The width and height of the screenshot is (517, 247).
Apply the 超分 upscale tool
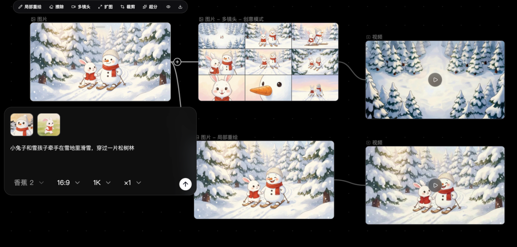150,7
